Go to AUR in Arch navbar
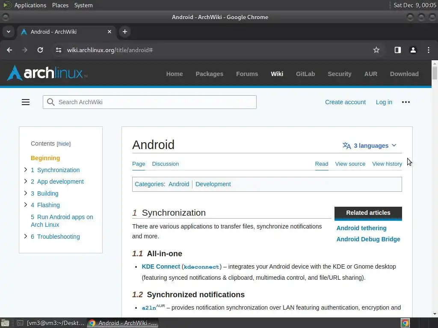The height and width of the screenshot is (328, 438). point(371,74)
